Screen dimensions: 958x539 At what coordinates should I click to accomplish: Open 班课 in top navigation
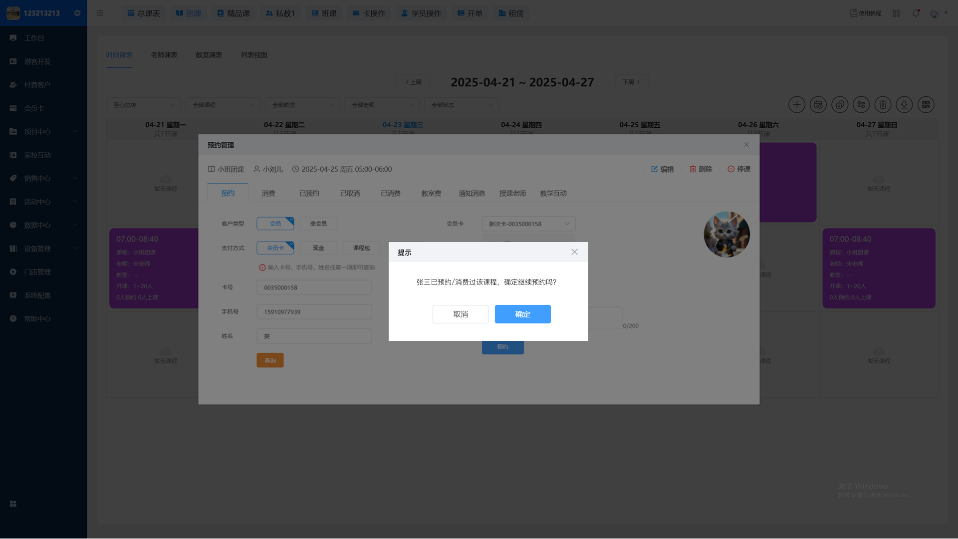(324, 13)
